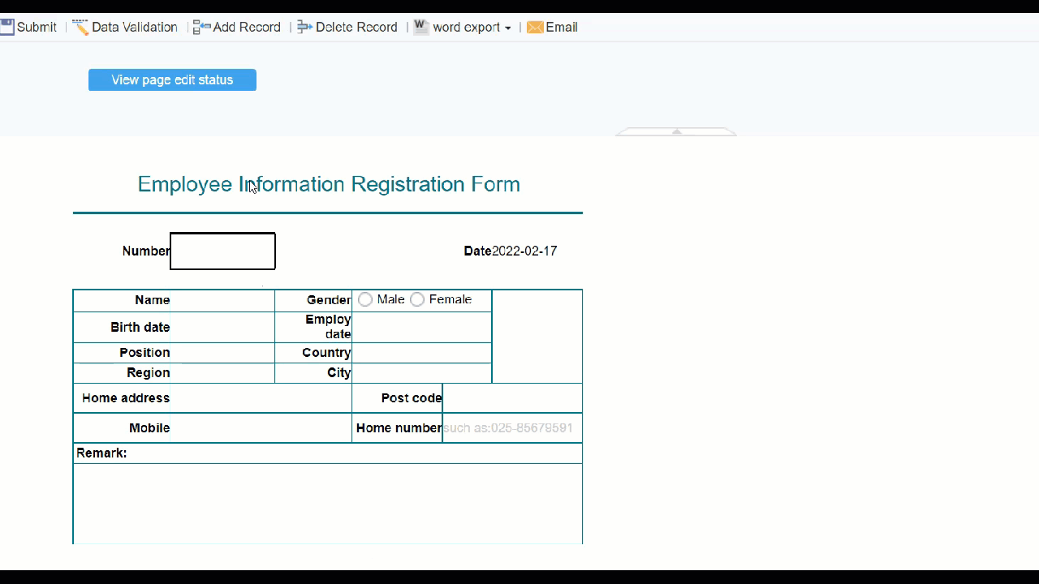The height and width of the screenshot is (584, 1039).
Task: Click the Data Validation pencil icon
Action: 80,27
